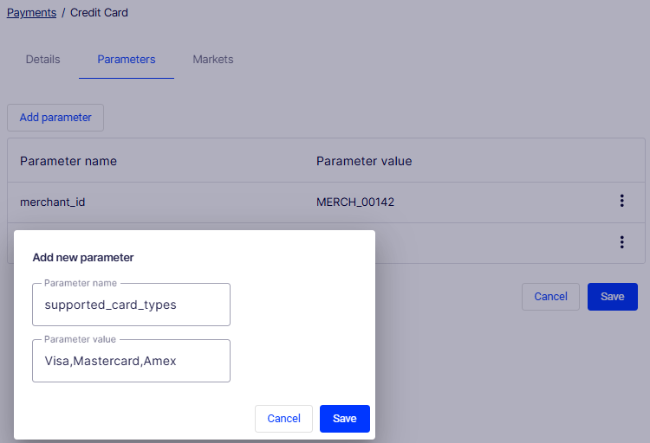Select the MERCH_00142 value cell
Viewport: 650px width, 443px height.
pyautogui.click(x=355, y=202)
